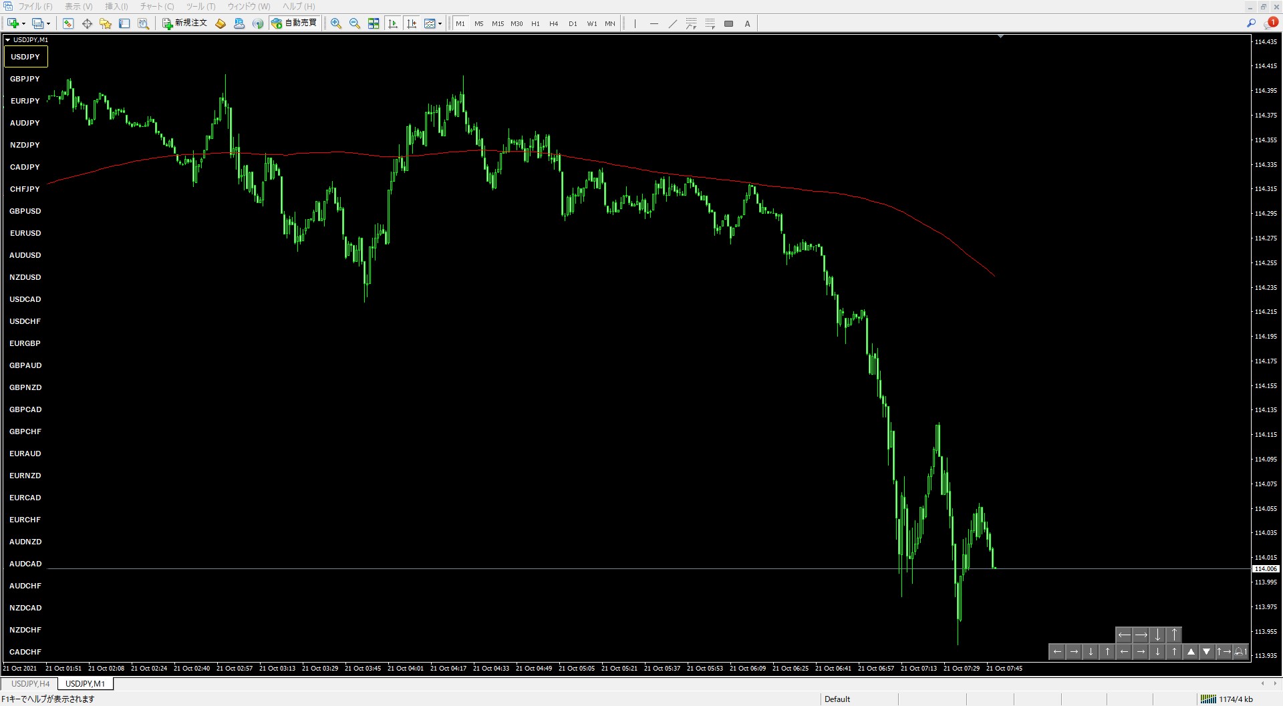Image resolution: width=1283 pixels, height=706 pixels.
Task: Open the 新規注文 new order button
Action: coord(185,23)
